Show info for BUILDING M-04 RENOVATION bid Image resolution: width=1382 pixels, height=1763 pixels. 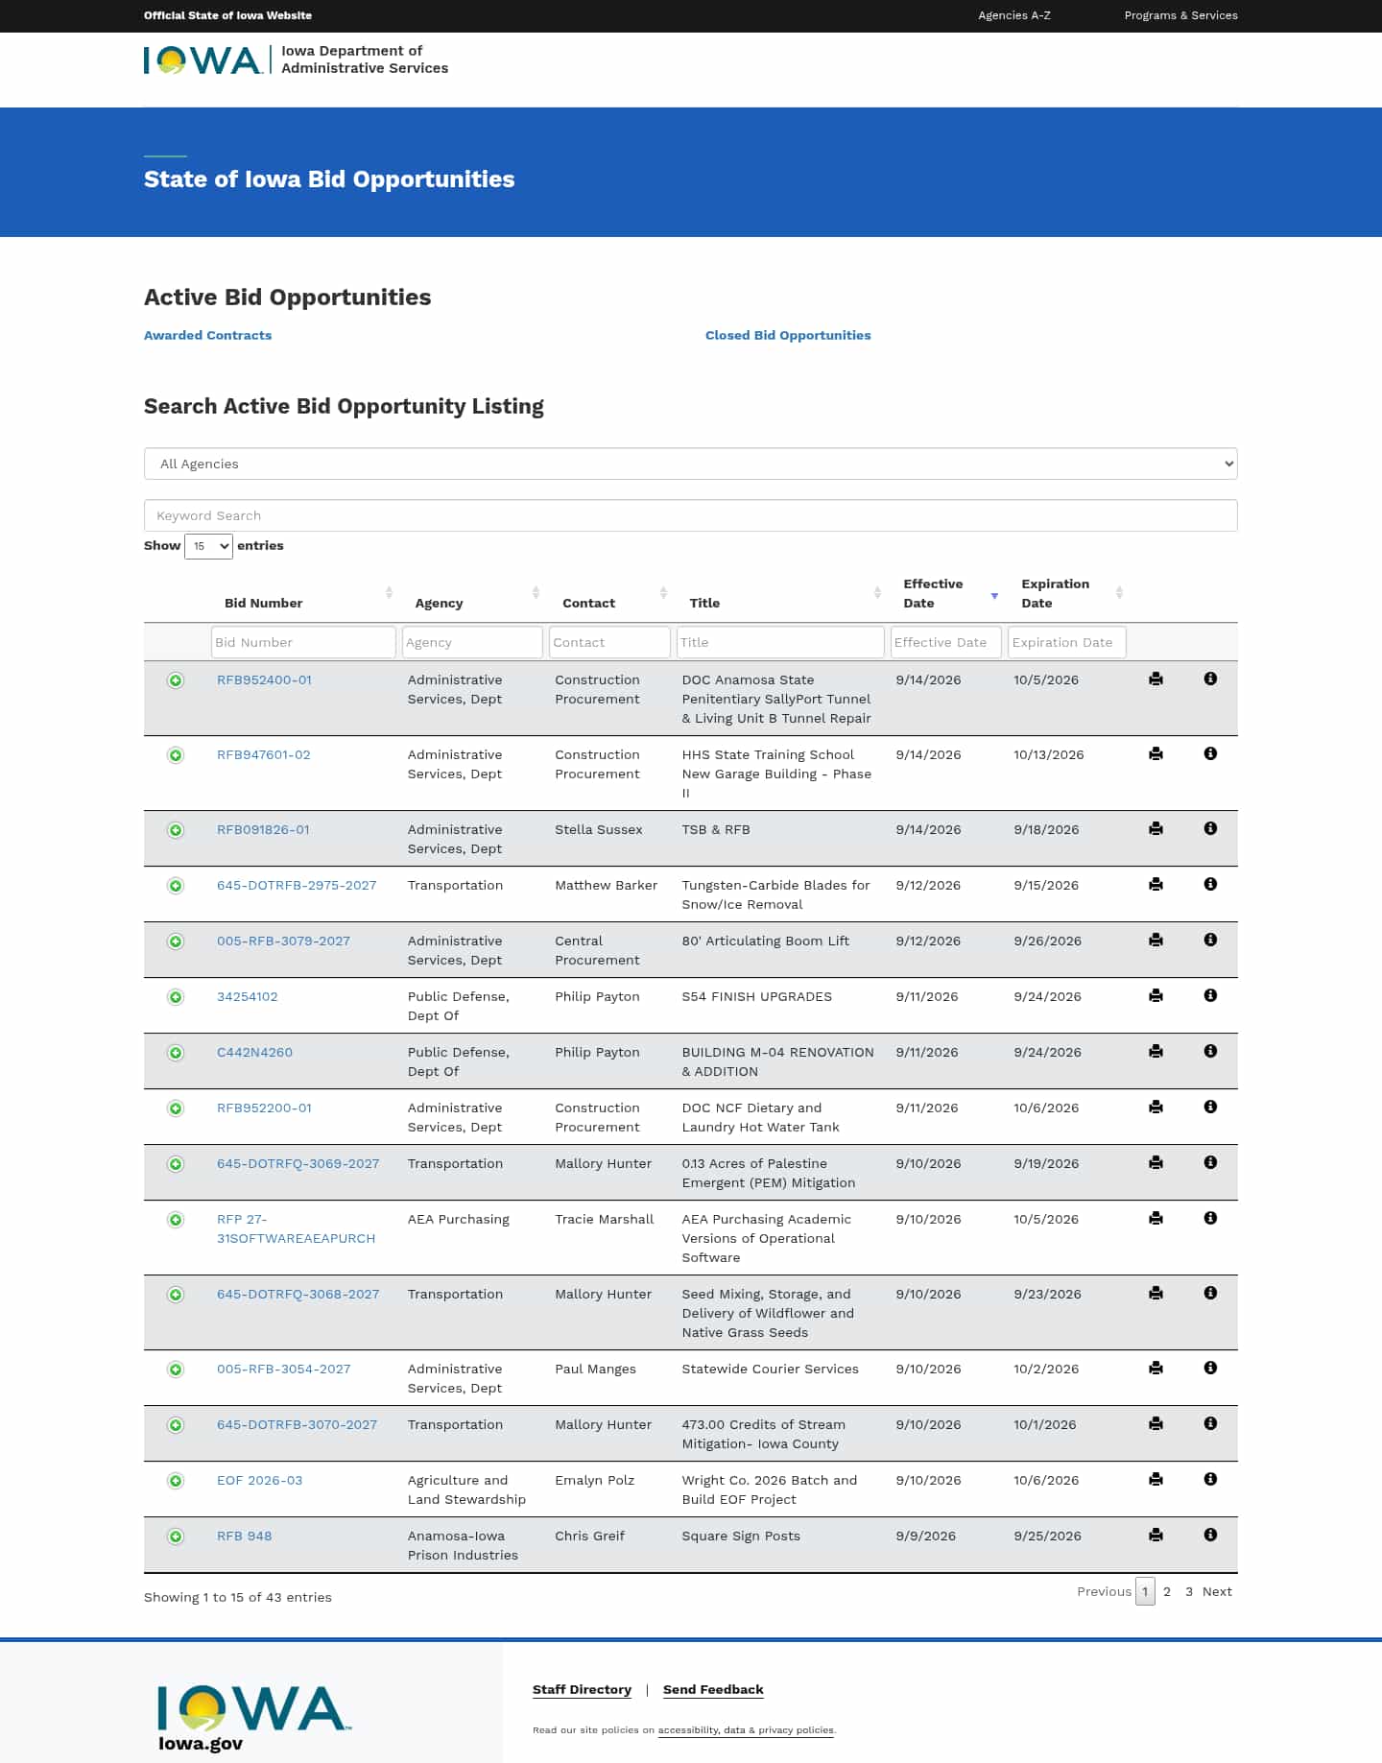click(1210, 1051)
